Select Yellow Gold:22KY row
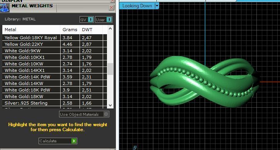This screenshot has width=280, height=150. point(54,44)
